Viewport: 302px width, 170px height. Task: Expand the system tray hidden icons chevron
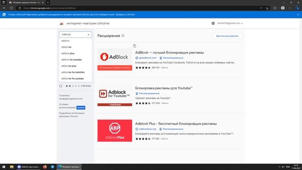(x=279, y=167)
